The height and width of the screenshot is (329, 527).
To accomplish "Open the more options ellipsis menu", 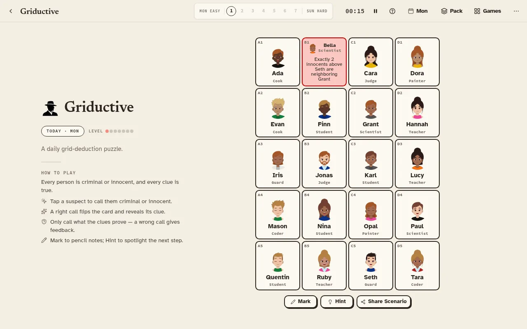I will (x=516, y=11).
